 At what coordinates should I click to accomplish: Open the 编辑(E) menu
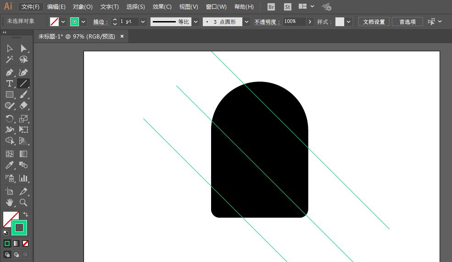click(x=56, y=6)
